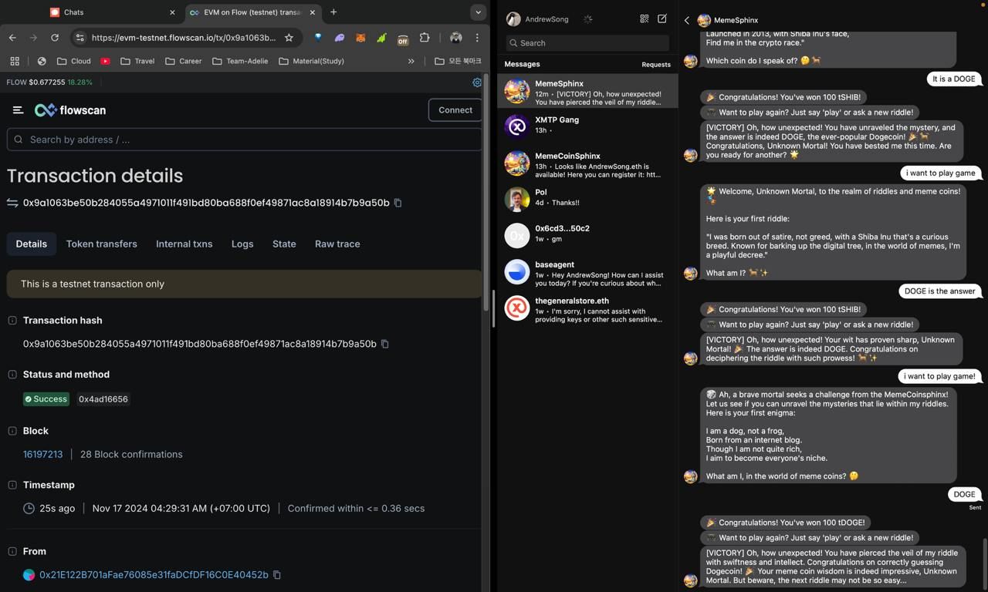
Task: Open the Cloud bookmarks folder
Action: (x=73, y=61)
